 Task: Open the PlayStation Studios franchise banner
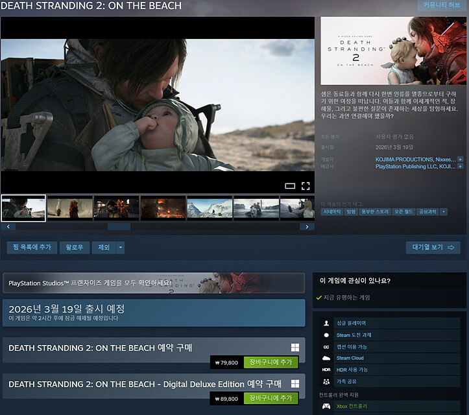pyautogui.click(x=154, y=283)
